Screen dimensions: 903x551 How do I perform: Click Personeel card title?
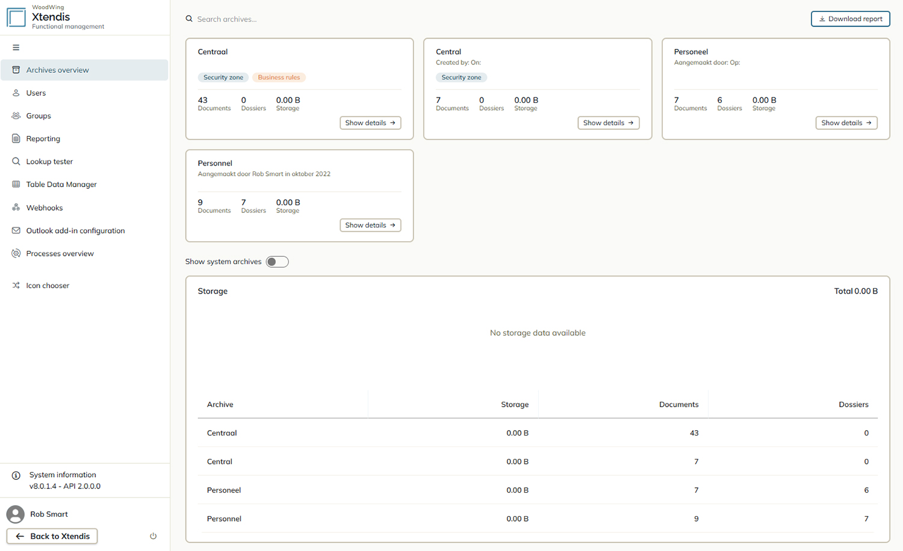coord(691,52)
